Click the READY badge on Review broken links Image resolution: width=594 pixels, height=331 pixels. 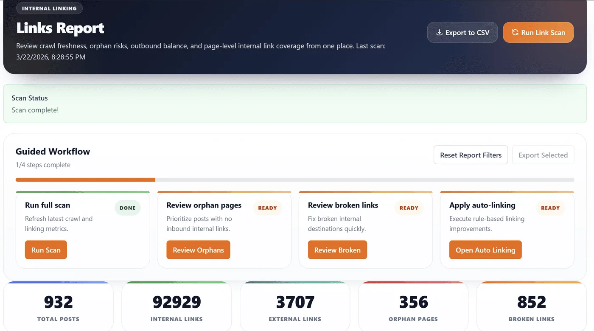tap(409, 208)
